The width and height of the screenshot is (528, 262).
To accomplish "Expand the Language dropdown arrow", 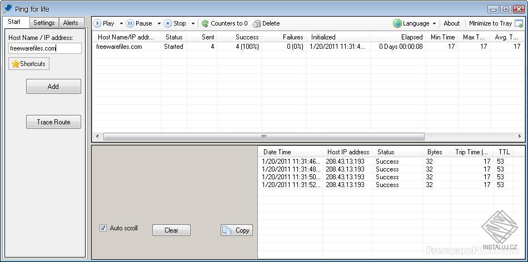I will 434,23.
